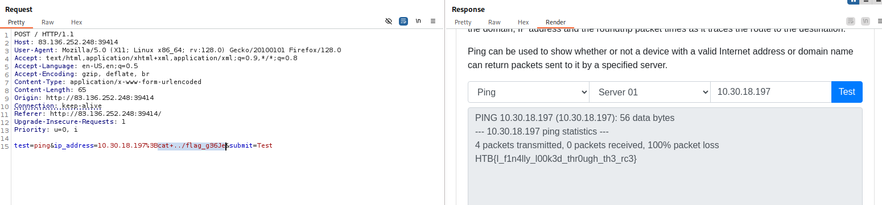This screenshot has height=205, width=882.
Task: Select the top-bottom split layout icon
Action: point(865,2)
